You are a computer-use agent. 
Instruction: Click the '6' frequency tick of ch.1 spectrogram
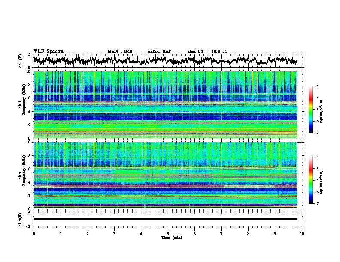30,98
